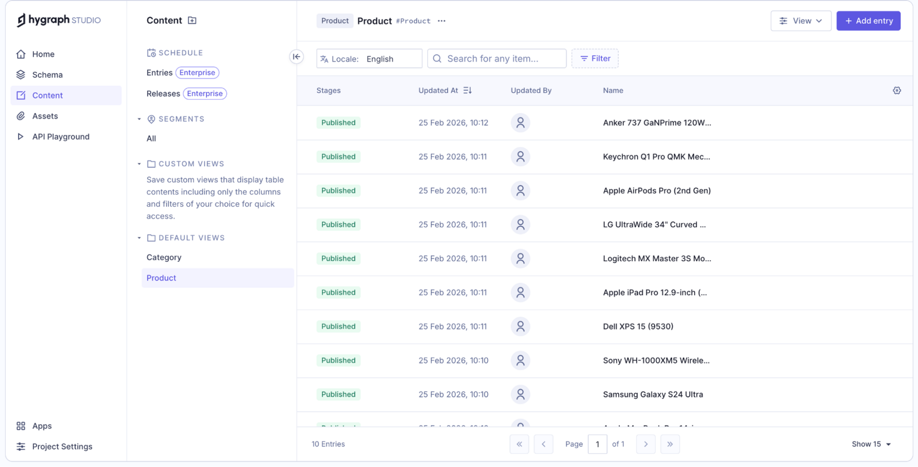
Task: Open the table column settings gear
Action: point(896,90)
